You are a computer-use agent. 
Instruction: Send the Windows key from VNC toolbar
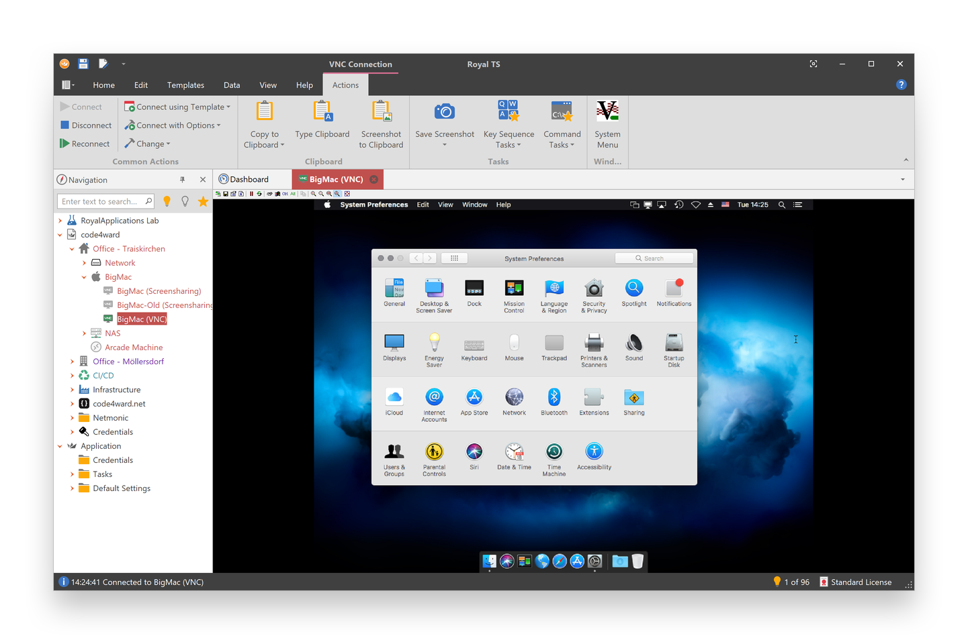(x=277, y=193)
